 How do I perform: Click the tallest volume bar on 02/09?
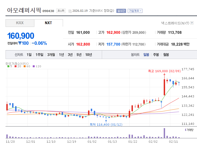pyautogui.click(x=164, y=133)
